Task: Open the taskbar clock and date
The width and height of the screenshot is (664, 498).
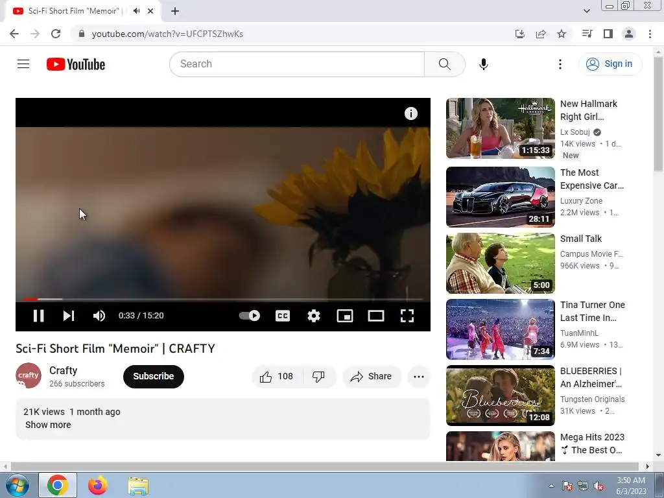Action: [630, 486]
